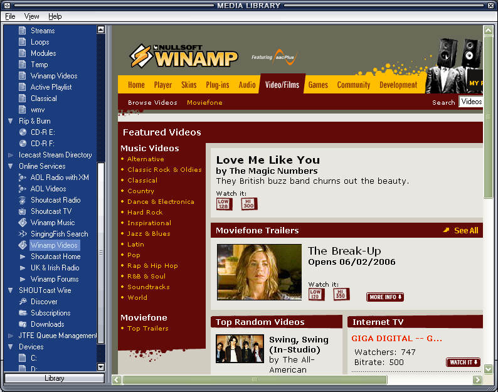Click the browser pane horizontal scrollbar thumb
Screen dimensions: 498x392
(x=255, y=379)
